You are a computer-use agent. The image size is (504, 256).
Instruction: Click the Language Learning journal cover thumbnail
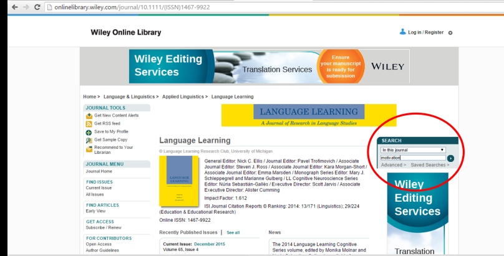click(x=174, y=181)
